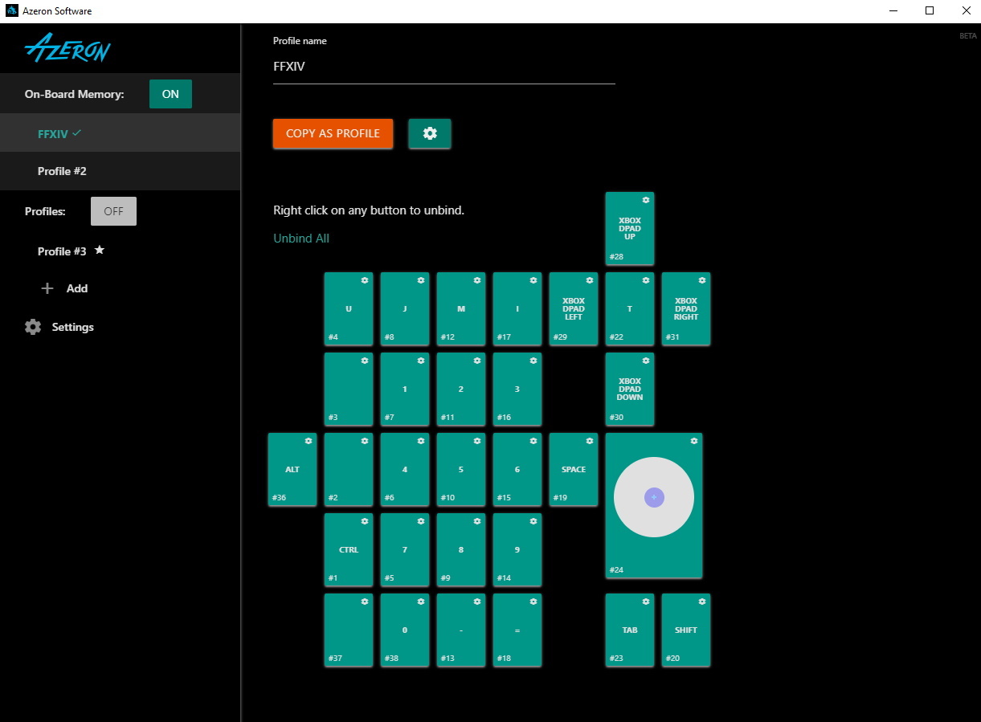Click the plus icon to add profile
The image size is (981, 722).
(47, 288)
